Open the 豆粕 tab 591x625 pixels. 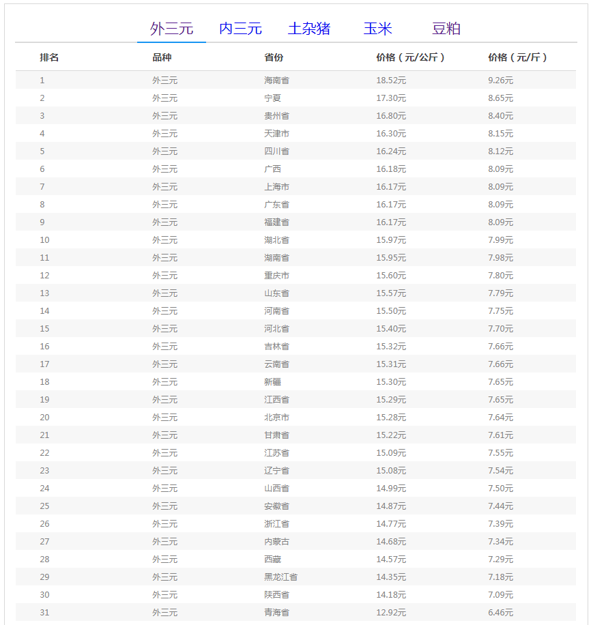tap(446, 29)
